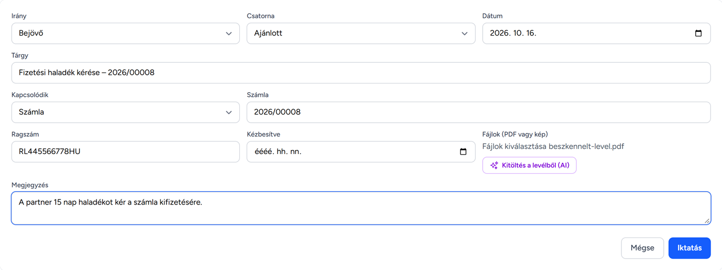Focus the Ragszám field RL445566778HU
The width and height of the screenshot is (722, 270).
pos(125,152)
